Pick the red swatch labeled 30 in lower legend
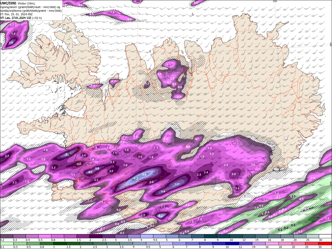Image resolution: width=332 pixels, height=249 pixels. pos(325,244)
